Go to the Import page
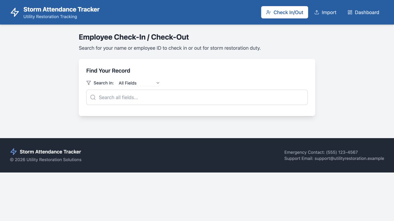 (x=325, y=12)
